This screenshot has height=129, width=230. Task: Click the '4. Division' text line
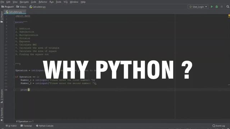pyautogui.click(x=23, y=38)
